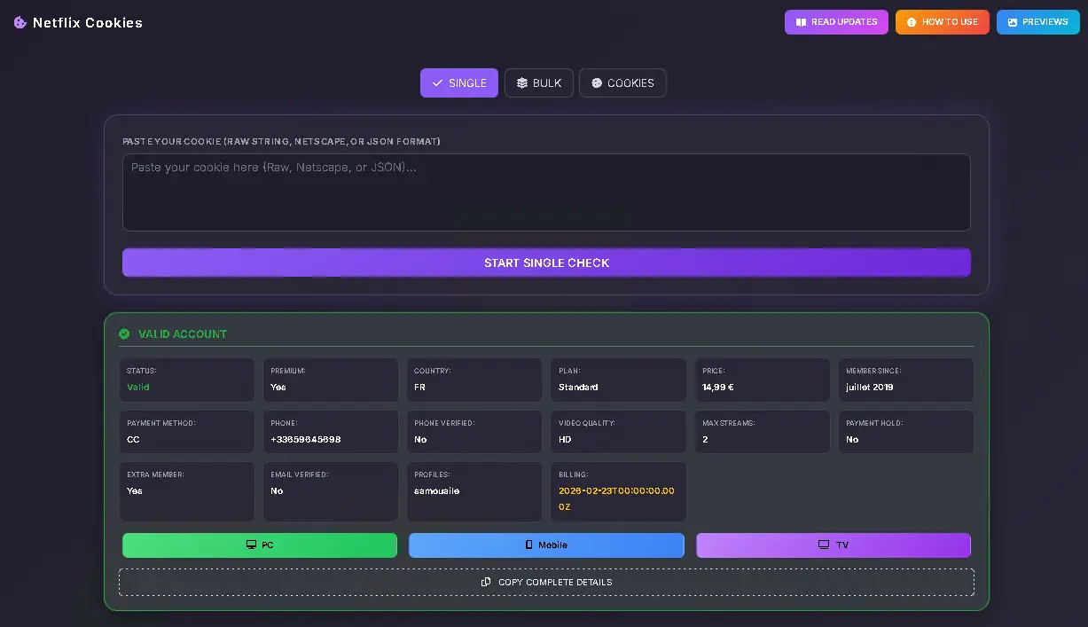Select the Payment Hold value No

(x=852, y=440)
